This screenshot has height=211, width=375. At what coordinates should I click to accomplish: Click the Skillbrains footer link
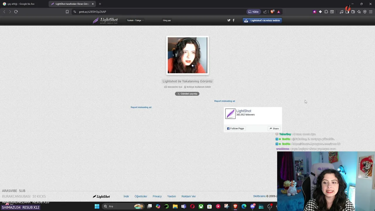[x=259, y=196]
